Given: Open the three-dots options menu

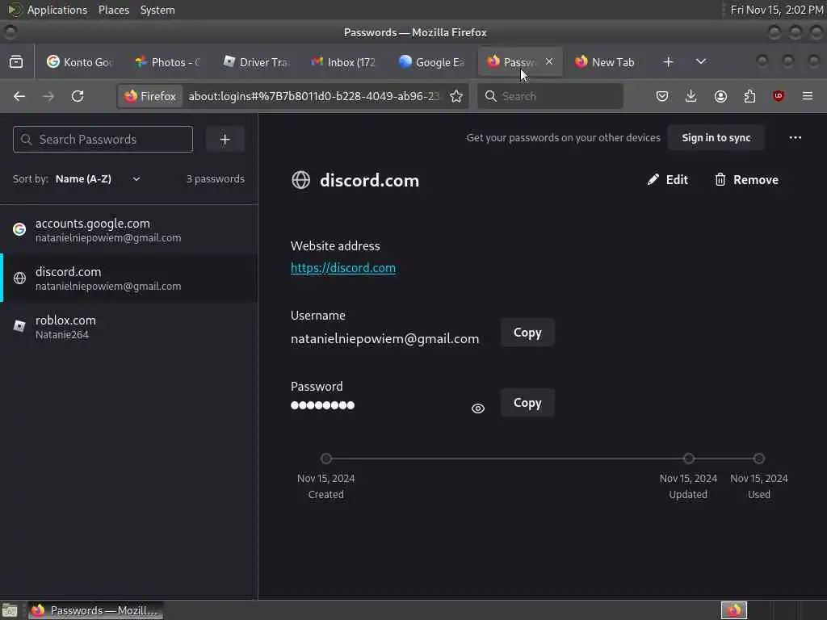Looking at the screenshot, I should coord(795,137).
